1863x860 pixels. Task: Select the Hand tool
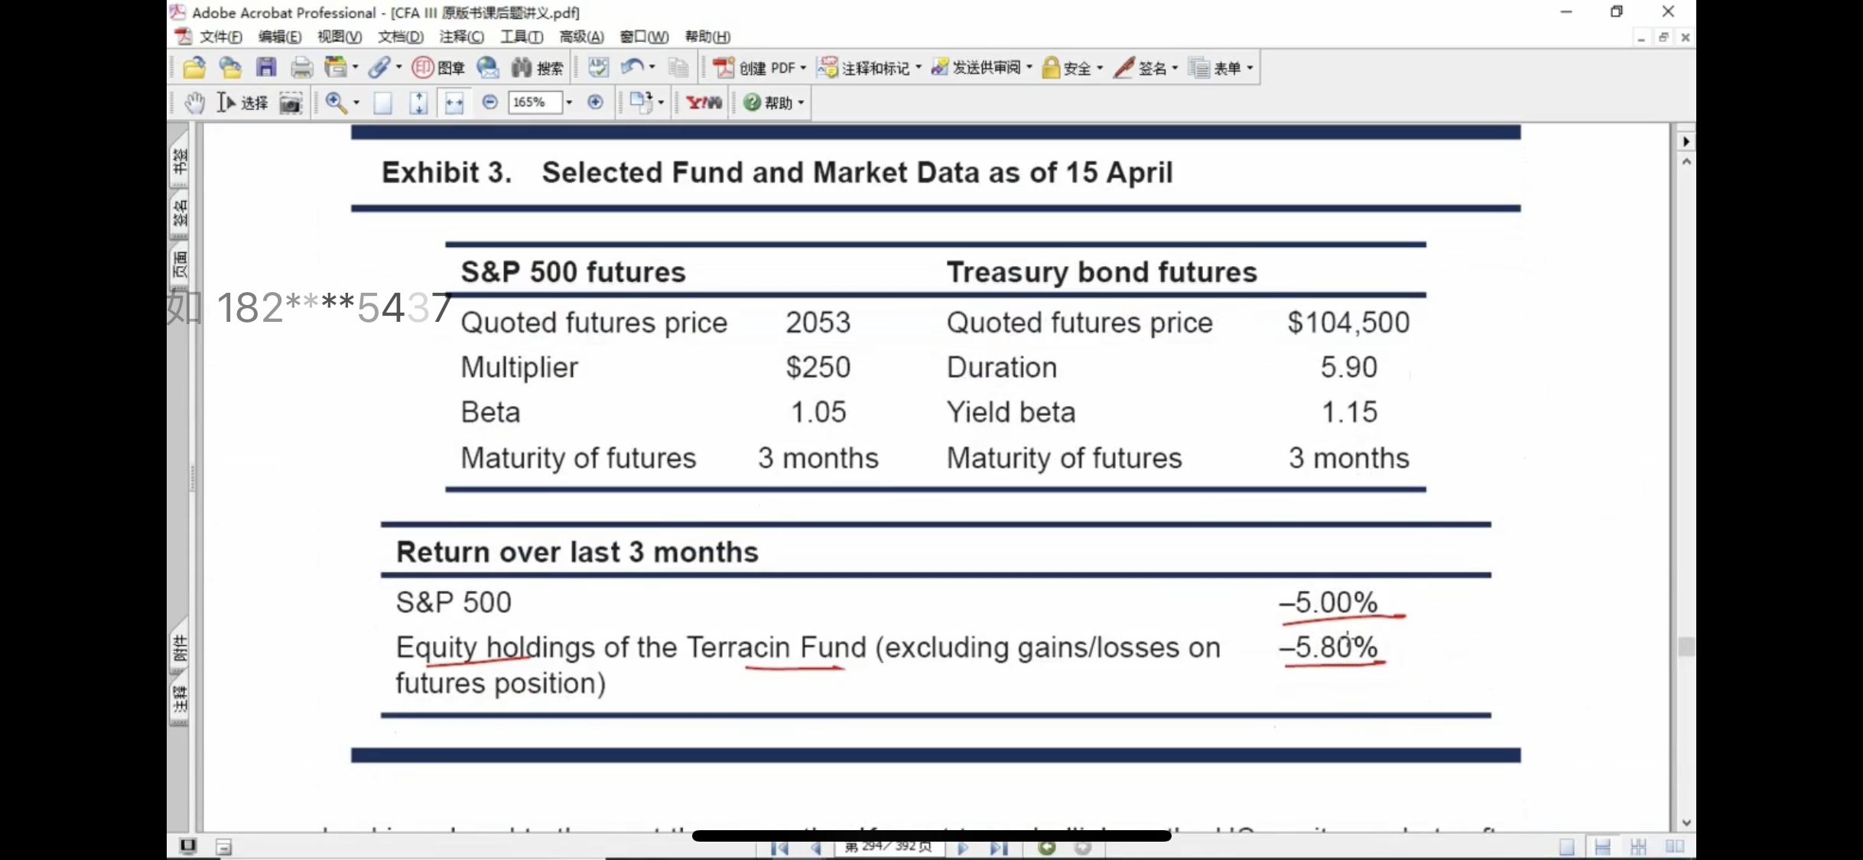[x=194, y=102]
